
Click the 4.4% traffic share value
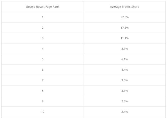click(124, 70)
